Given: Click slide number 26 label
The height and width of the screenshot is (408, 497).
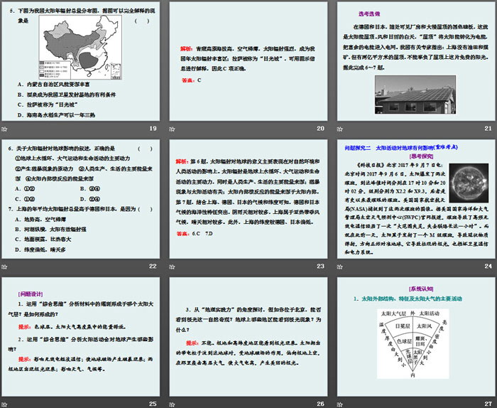Looking at the screenshot, I should (x=320, y=404).
